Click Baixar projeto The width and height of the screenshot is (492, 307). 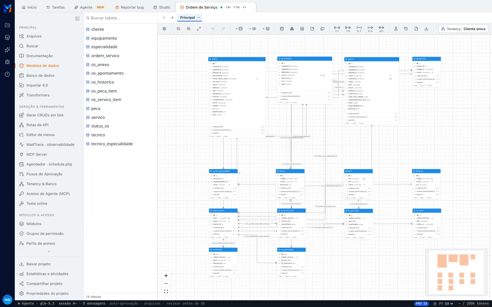coord(38,264)
